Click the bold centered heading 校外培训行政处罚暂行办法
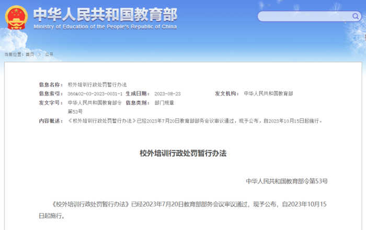This screenshot has height=230, width=366. tap(183, 154)
